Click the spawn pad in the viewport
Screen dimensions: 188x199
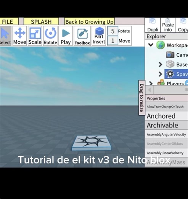click(x=92, y=143)
